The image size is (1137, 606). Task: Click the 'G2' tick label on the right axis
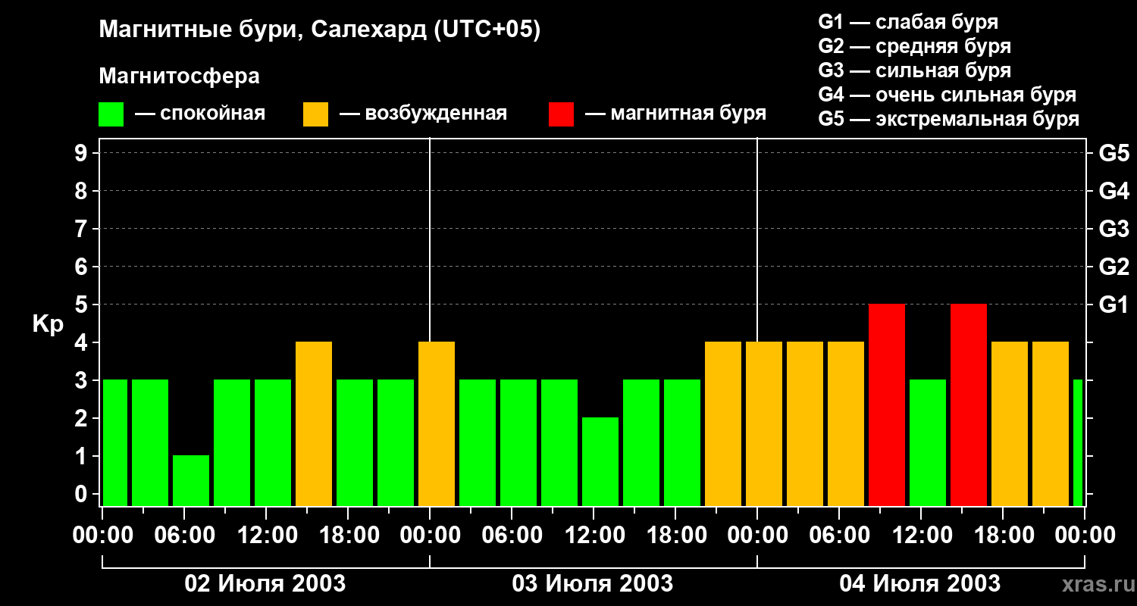click(1114, 267)
